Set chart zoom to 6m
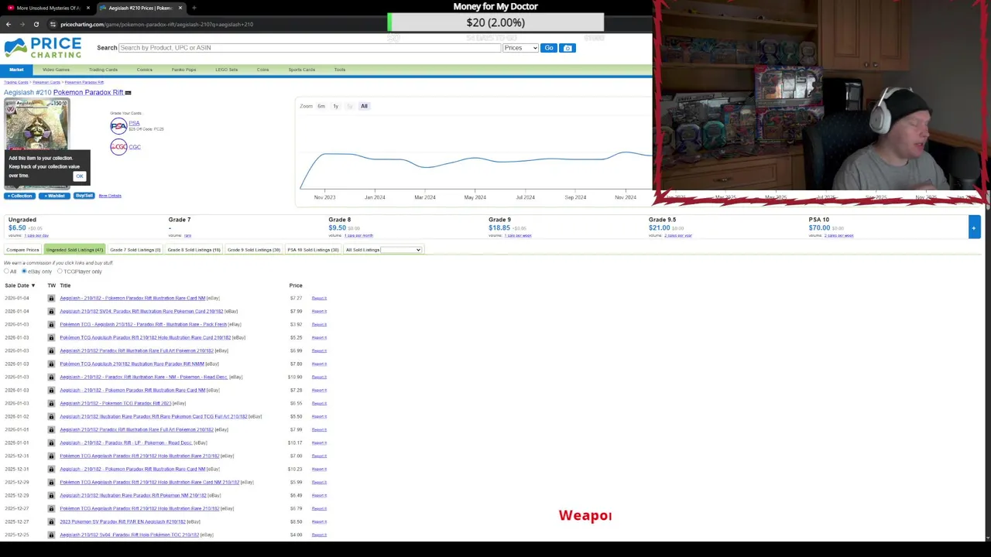Viewport: 991px width, 557px height. (321, 106)
